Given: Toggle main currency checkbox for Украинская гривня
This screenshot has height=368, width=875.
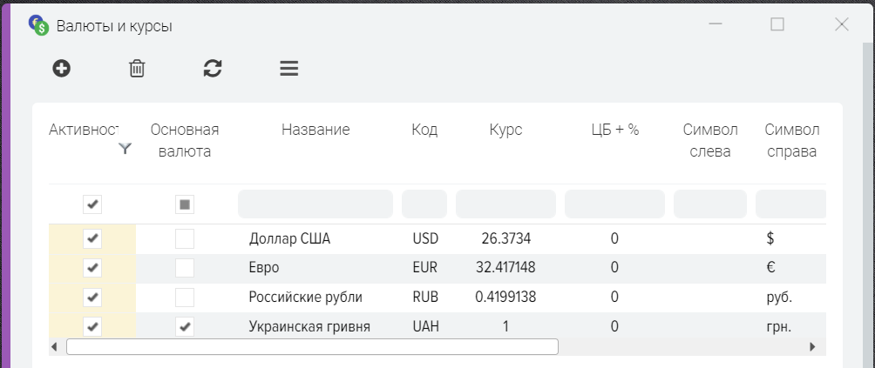Looking at the screenshot, I should coord(184,327).
